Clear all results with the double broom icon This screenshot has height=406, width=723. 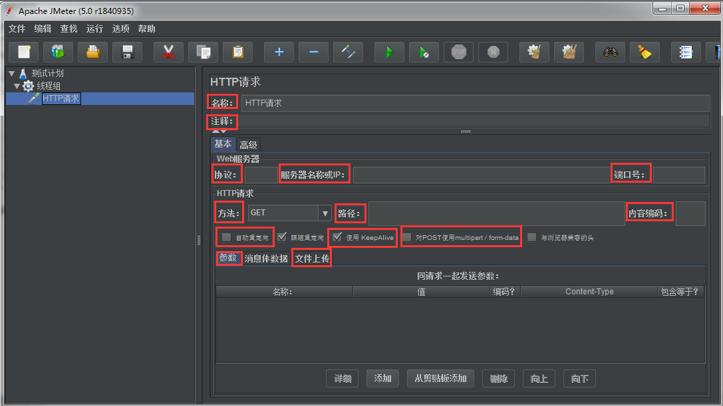pos(569,52)
